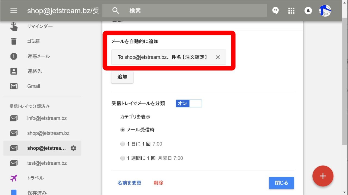Remove the 注文確定 filter rule
This screenshot has width=348, height=195.
pyautogui.click(x=217, y=57)
